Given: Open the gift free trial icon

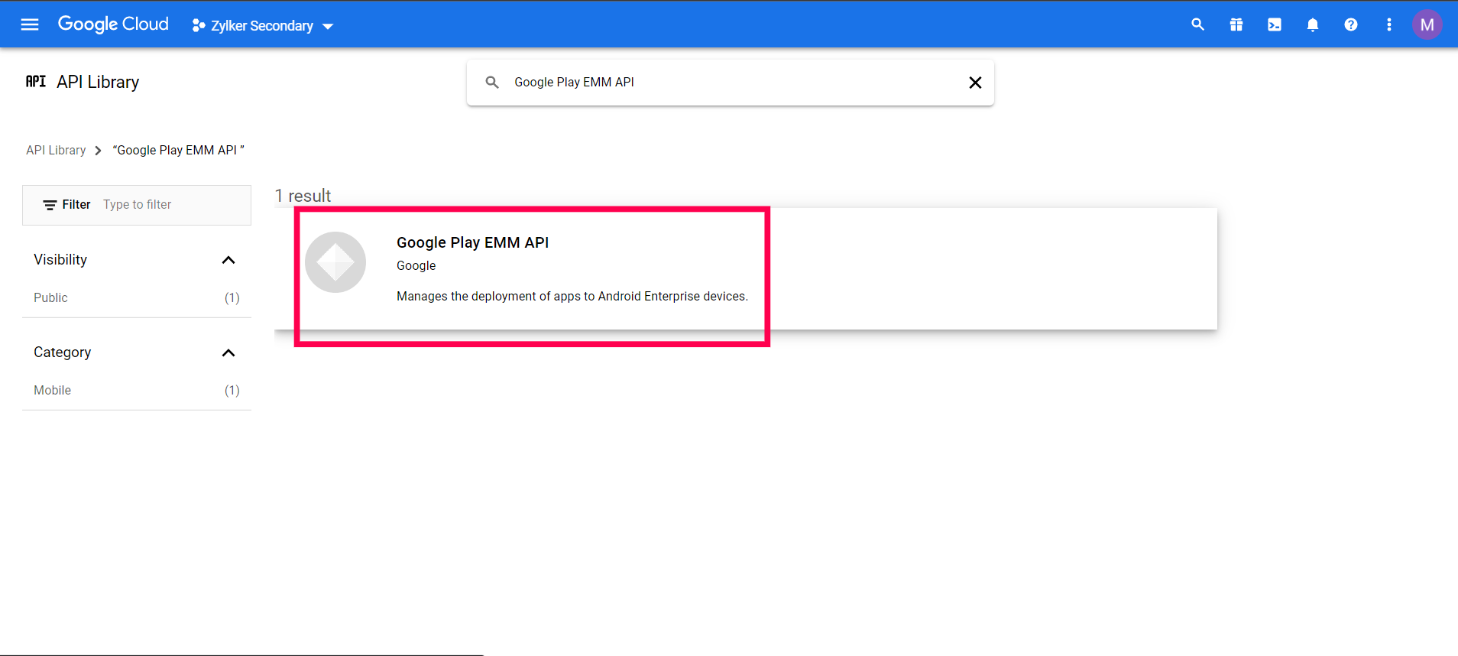Looking at the screenshot, I should [1236, 24].
